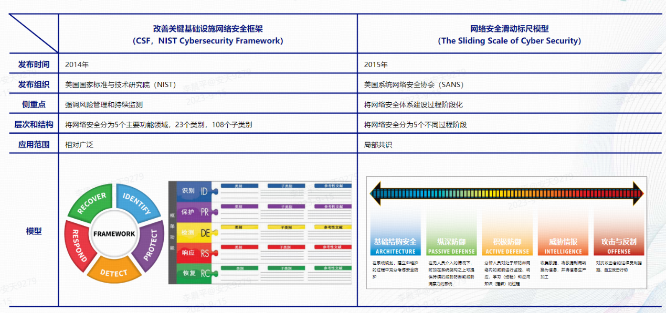Click the 相对广泛 cell
666x313 pixels.
pos(79,145)
